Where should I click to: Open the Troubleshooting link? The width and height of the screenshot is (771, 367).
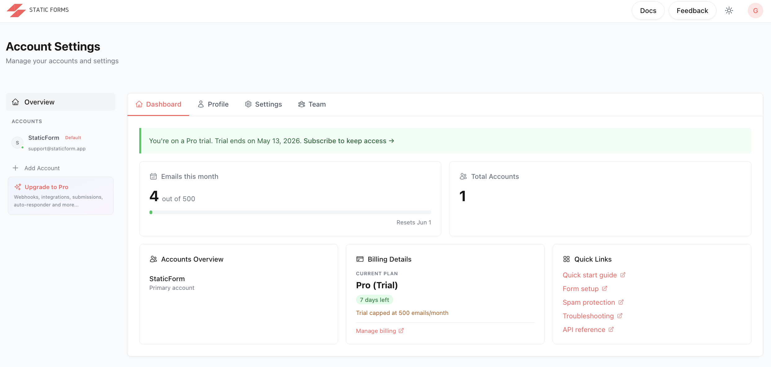[588, 316]
